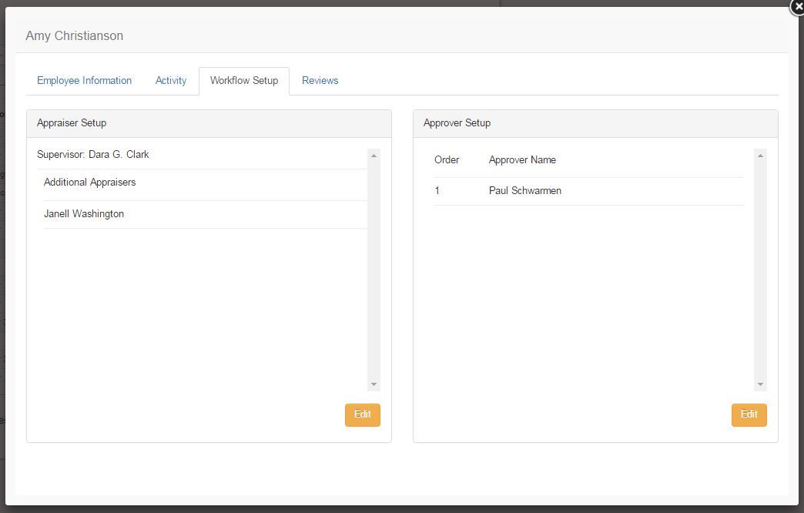
Task: Click the Additional Appraisers heading
Action: coord(90,183)
